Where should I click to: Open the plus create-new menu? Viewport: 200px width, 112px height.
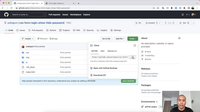click(x=187, y=15)
